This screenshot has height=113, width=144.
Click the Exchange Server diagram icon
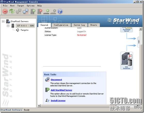point(126,30)
